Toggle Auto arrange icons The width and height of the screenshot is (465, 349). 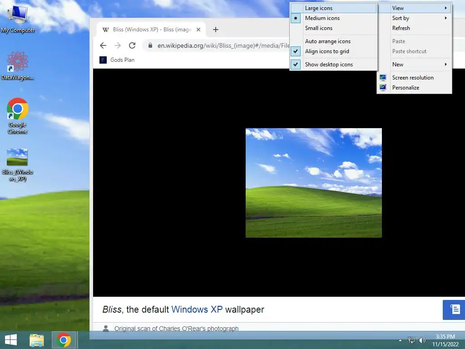click(333, 41)
